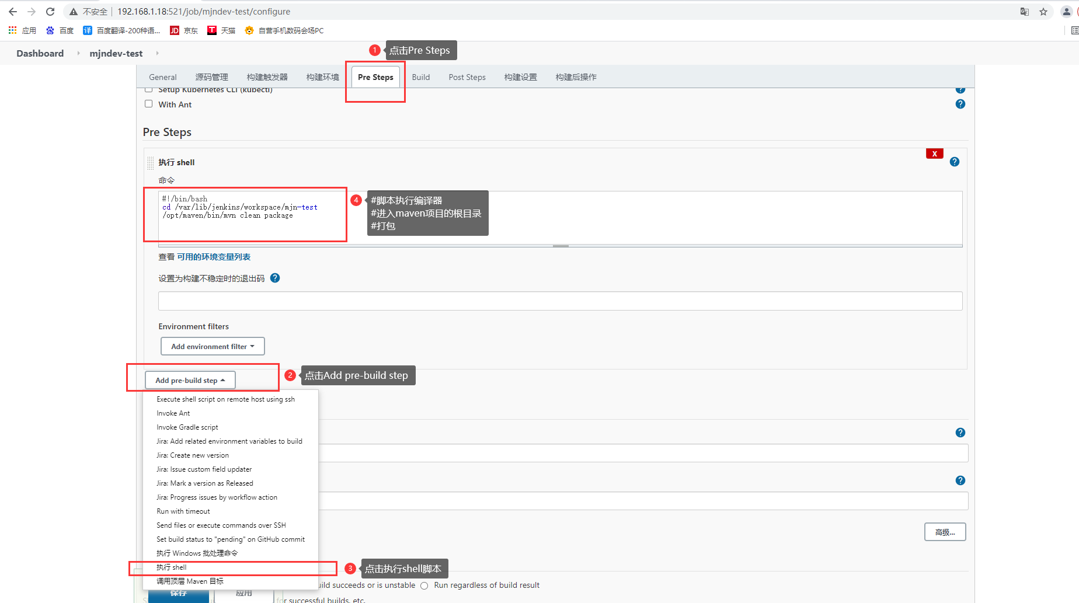The image size is (1079, 603).
Task: Choose Jira: Create new version
Action: coord(231,455)
